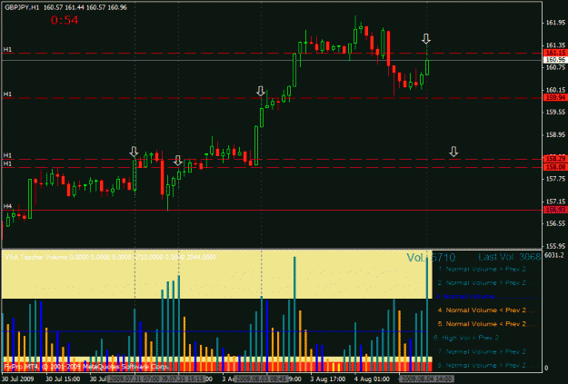This screenshot has height=384, width=568.
Task: Select legend row 1. Normal Volume > Prev 2
Action: coord(487,269)
